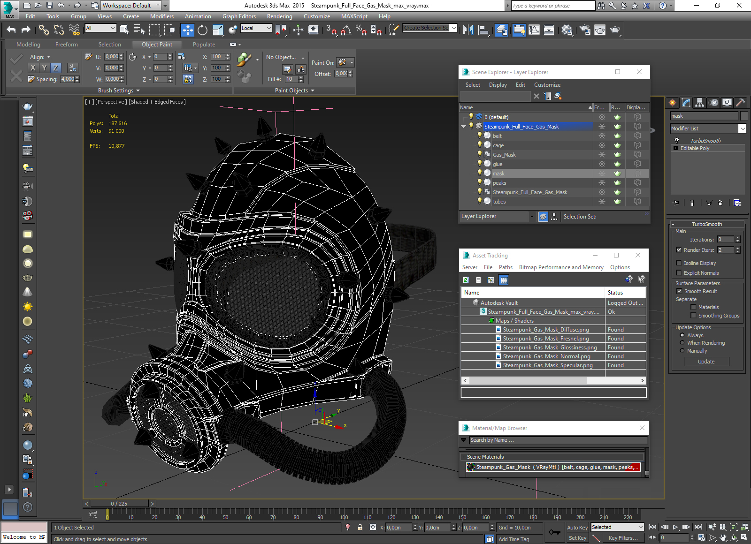Select the When Rendering update option
This screenshot has width=751, height=544.
[x=682, y=343]
